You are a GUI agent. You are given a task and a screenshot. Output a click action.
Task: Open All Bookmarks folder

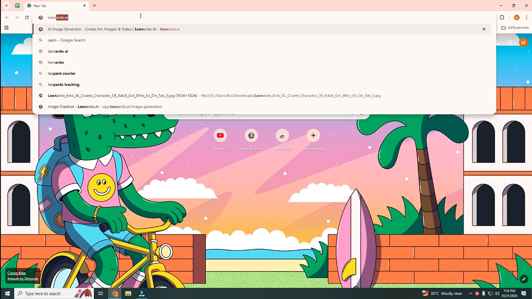515,28
